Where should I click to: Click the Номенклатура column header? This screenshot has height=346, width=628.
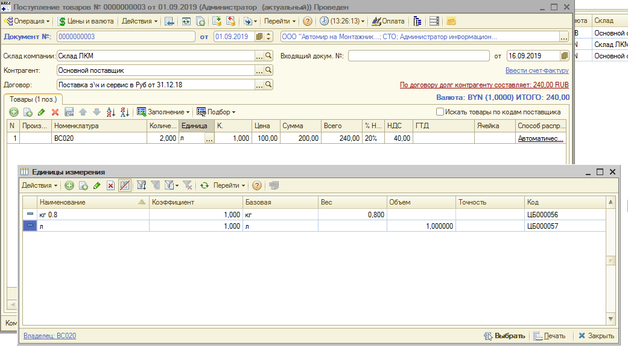coord(100,126)
